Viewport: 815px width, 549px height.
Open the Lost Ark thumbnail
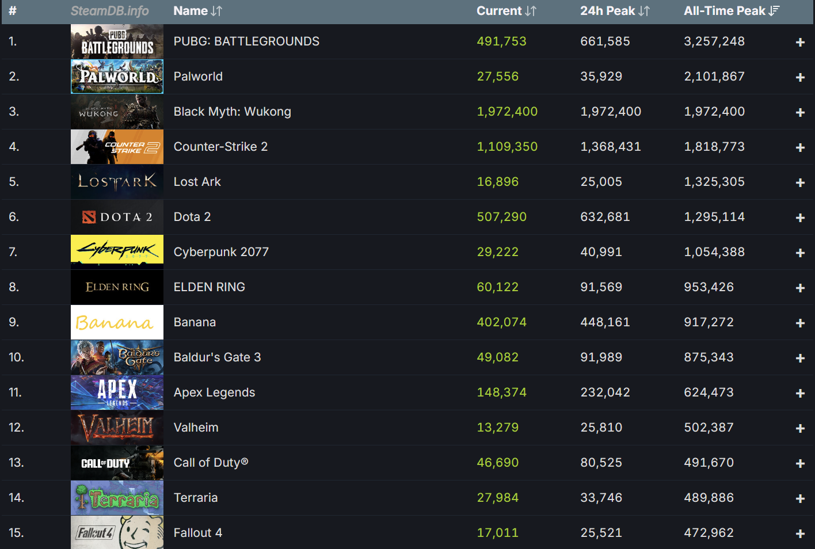coord(117,182)
